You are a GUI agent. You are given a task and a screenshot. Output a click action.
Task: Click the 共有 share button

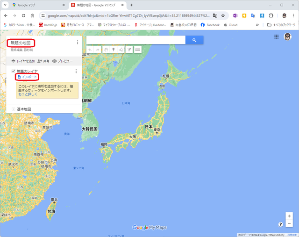pos(43,61)
